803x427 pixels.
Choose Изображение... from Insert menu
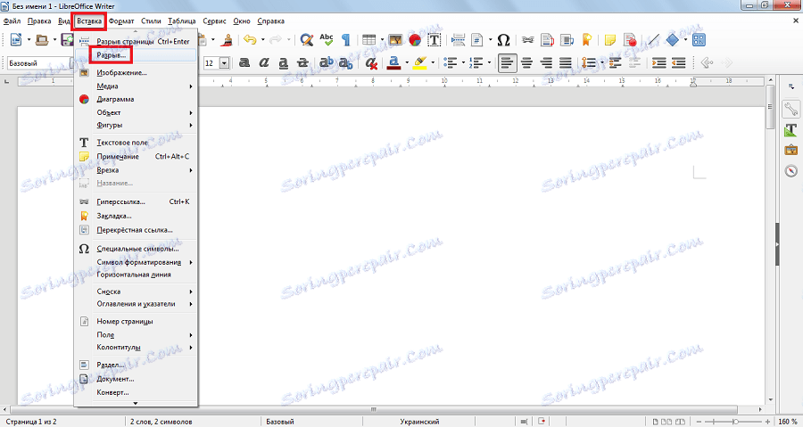click(136, 73)
